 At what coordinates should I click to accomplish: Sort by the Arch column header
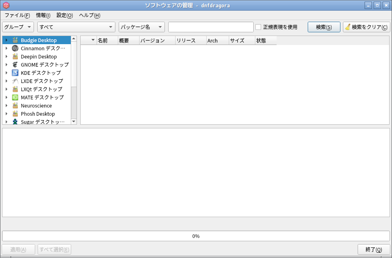pos(218,40)
